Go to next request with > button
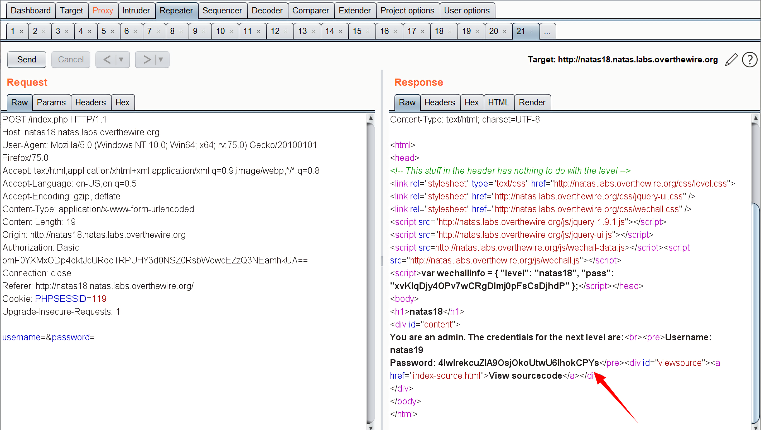 pyautogui.click(x=147, y=60)
